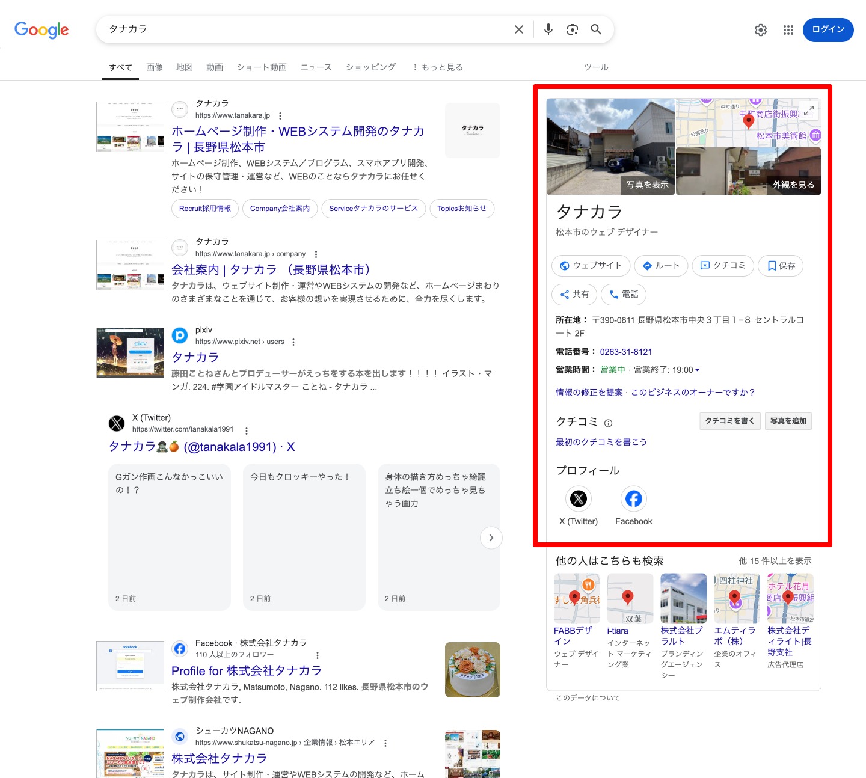Open もっと見る more tabs menu

pyautogui.click(x=437, y=67)
